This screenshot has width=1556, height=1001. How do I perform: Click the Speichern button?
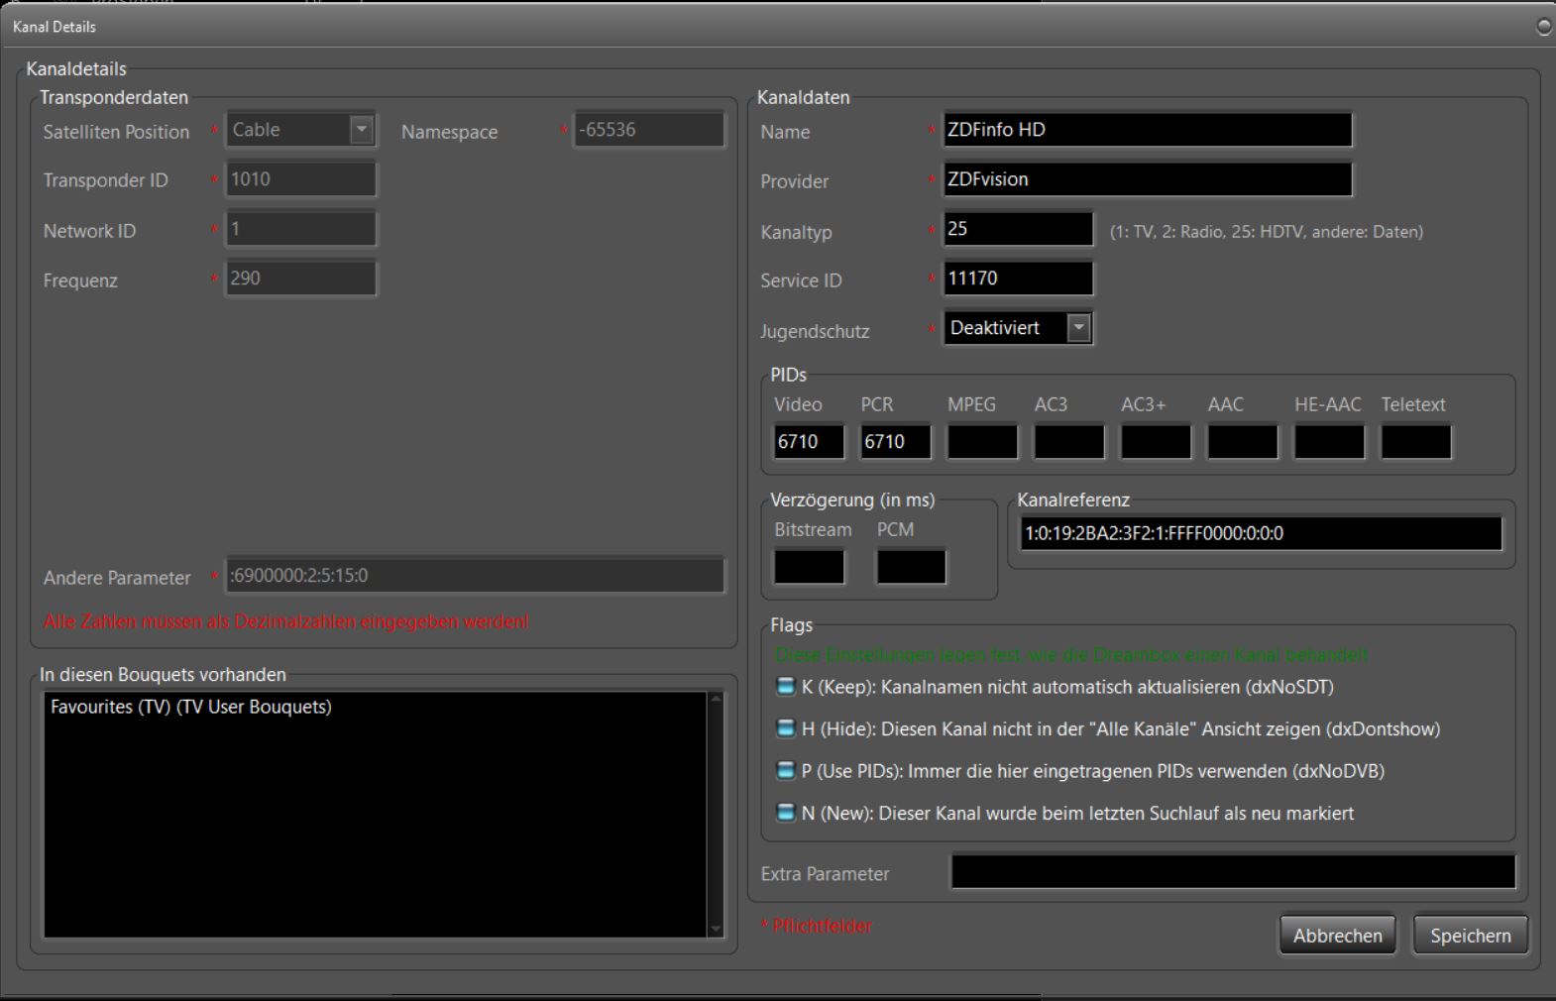(1470, 936)
